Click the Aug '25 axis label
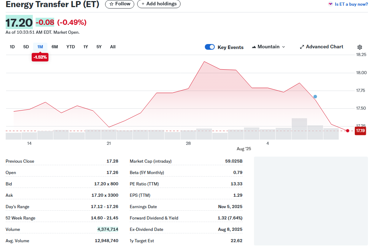Viewport: 374px width, 249px height. 244,148
